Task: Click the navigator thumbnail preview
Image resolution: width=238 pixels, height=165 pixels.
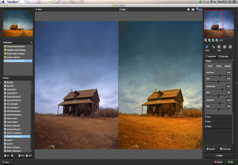Action: (x=219, y=23)
